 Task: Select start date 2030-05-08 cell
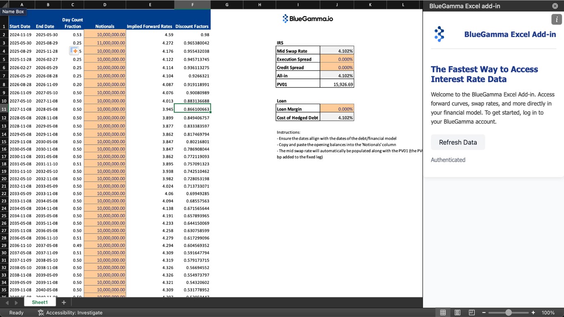tap(21, 149)
